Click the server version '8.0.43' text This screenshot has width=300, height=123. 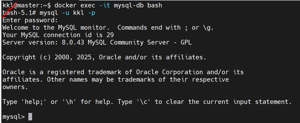tap(73, 42)
